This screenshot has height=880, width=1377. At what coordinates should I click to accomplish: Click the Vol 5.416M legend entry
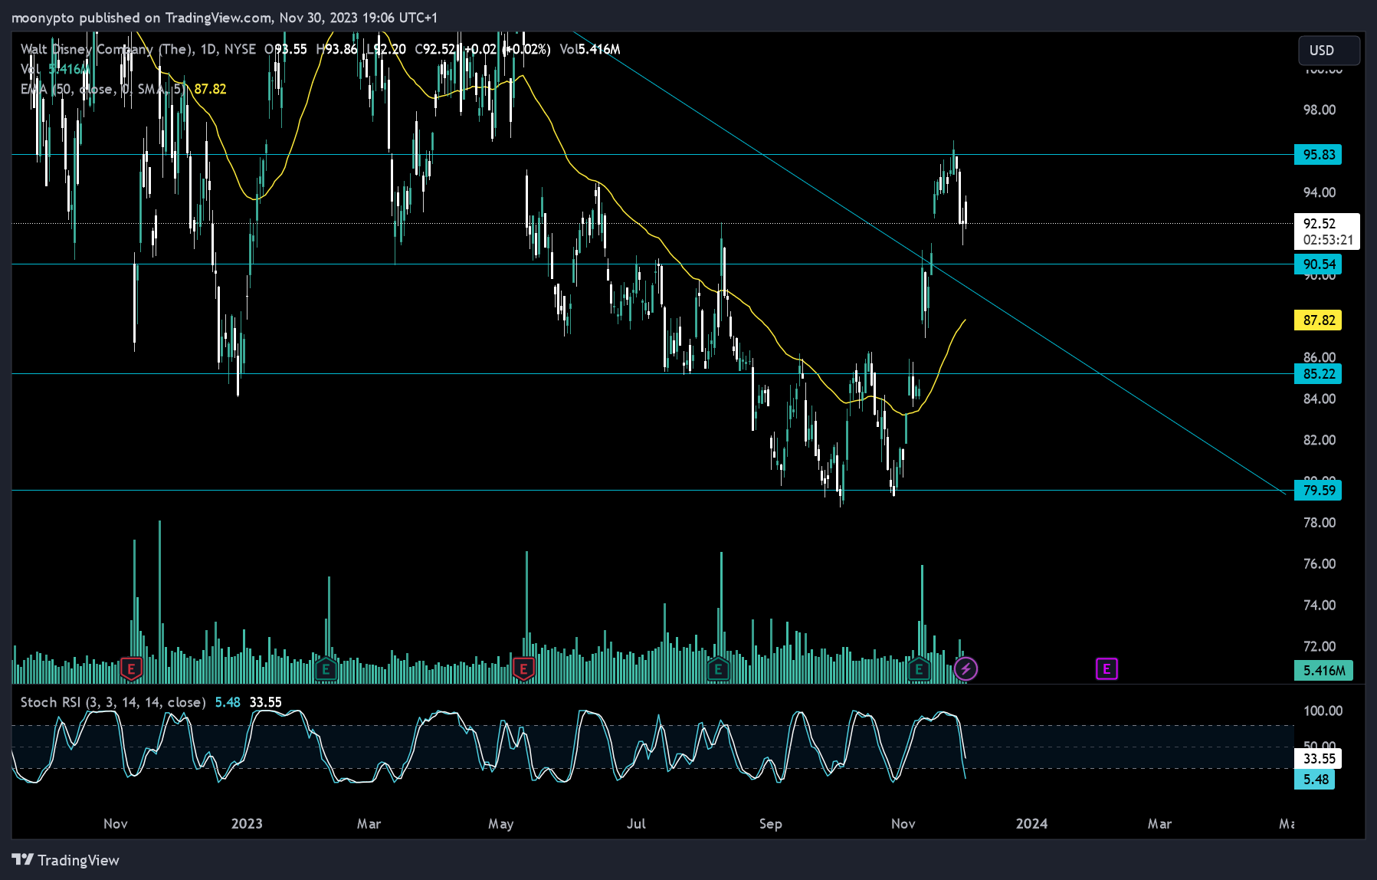point(55,69)
